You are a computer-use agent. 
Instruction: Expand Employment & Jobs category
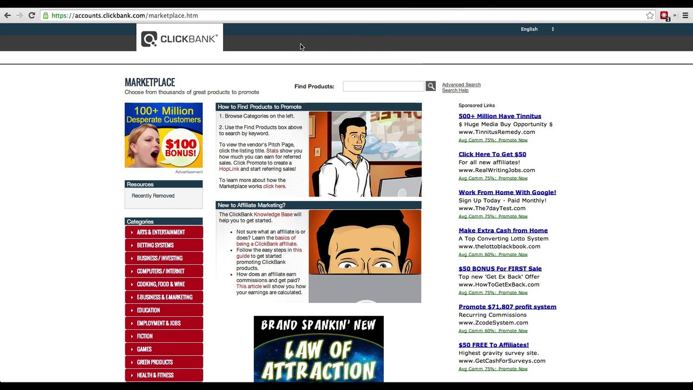pos(164,323)
